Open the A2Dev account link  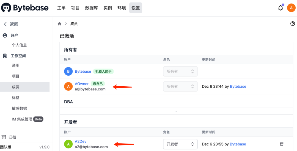pos(81,141)
